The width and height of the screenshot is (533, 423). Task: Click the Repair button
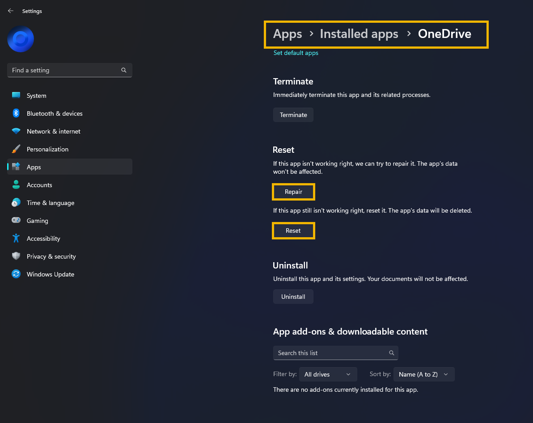293,192
